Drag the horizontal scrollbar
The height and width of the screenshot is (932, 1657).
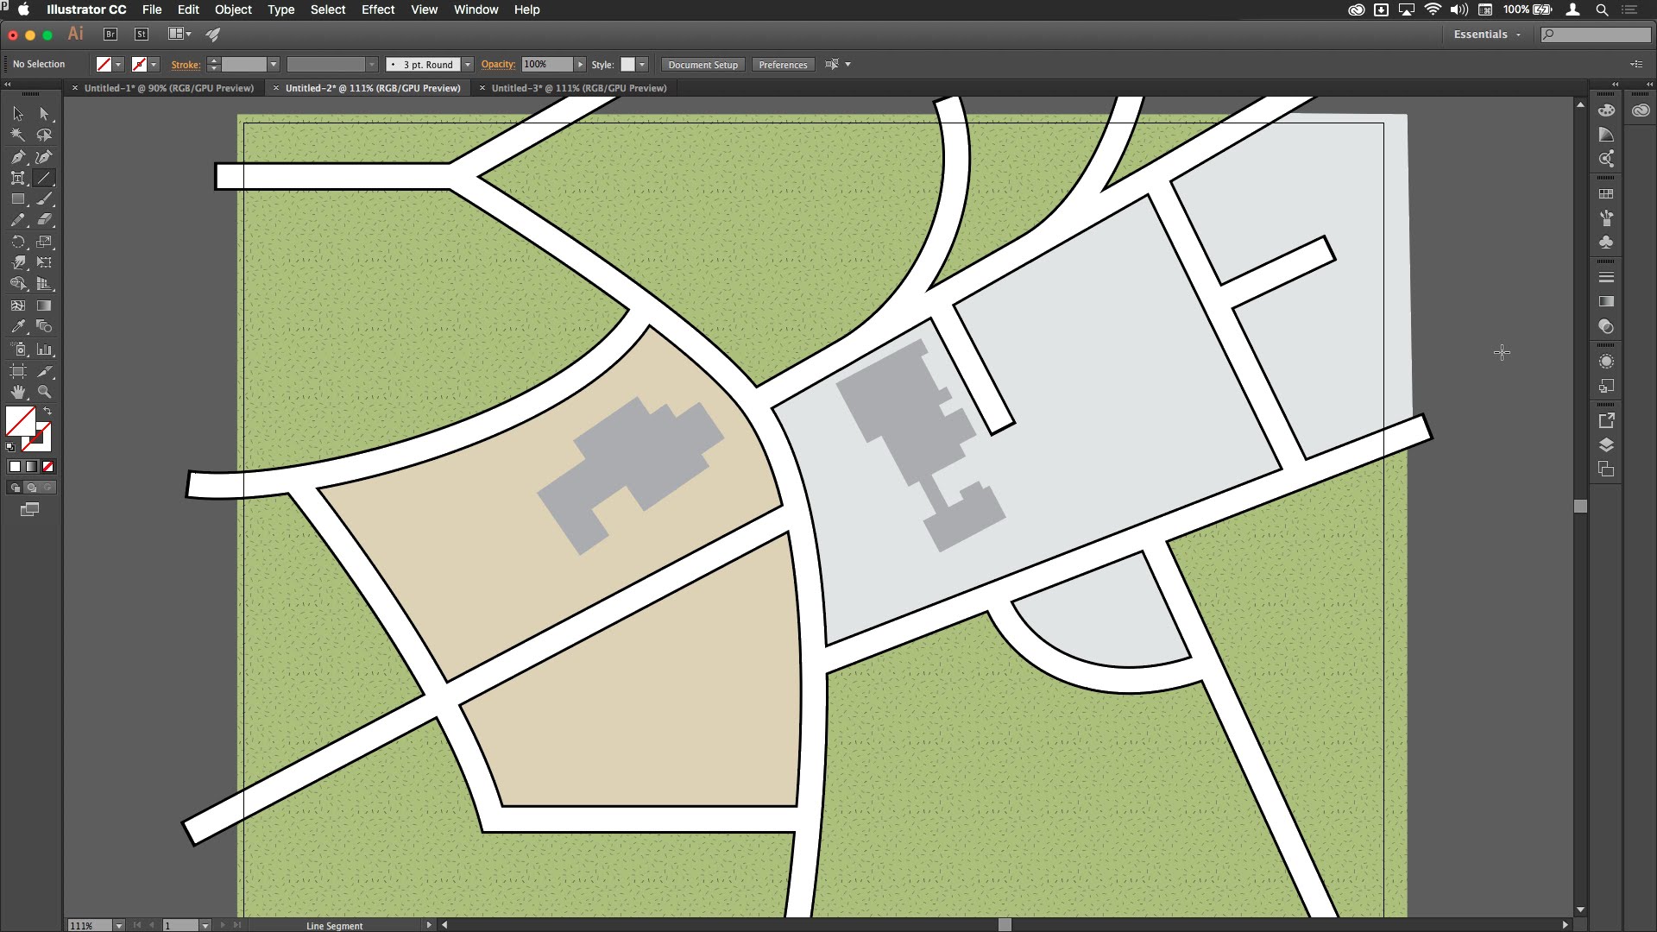coord(1000,924)
